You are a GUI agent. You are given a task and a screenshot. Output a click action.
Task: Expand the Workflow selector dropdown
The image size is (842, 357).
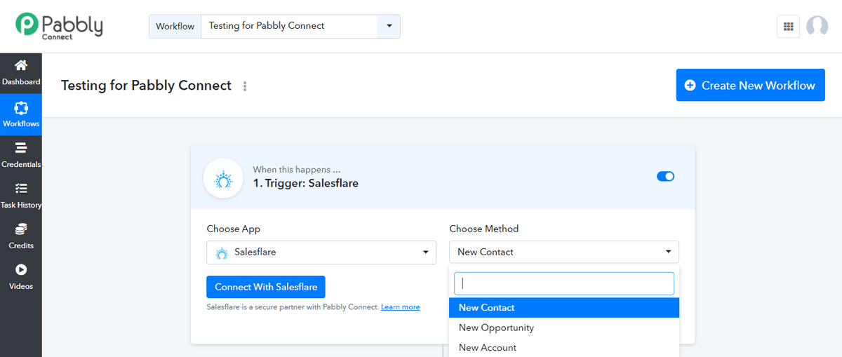[389, 26]
